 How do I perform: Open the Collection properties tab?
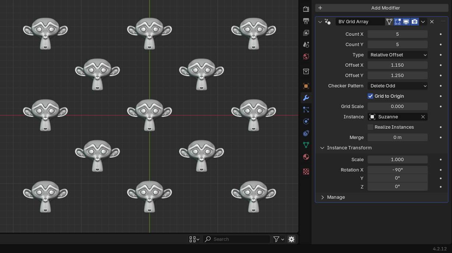tap(306, 71)
